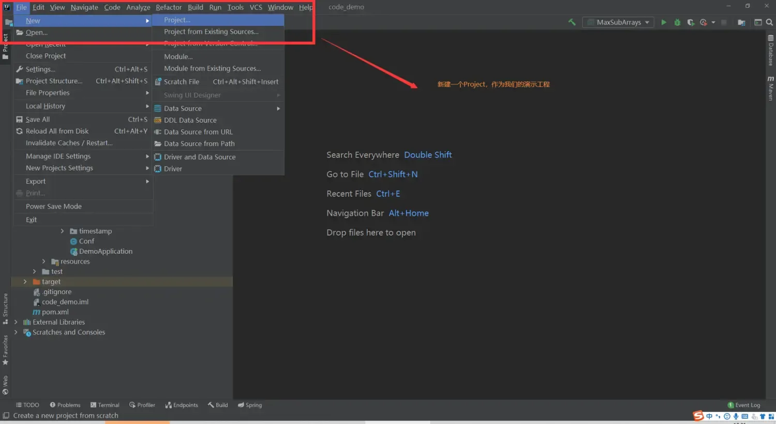Open the Terminal tool window
Image resolution: width=776 pixels, height=424 pixels.
[105, 405]
